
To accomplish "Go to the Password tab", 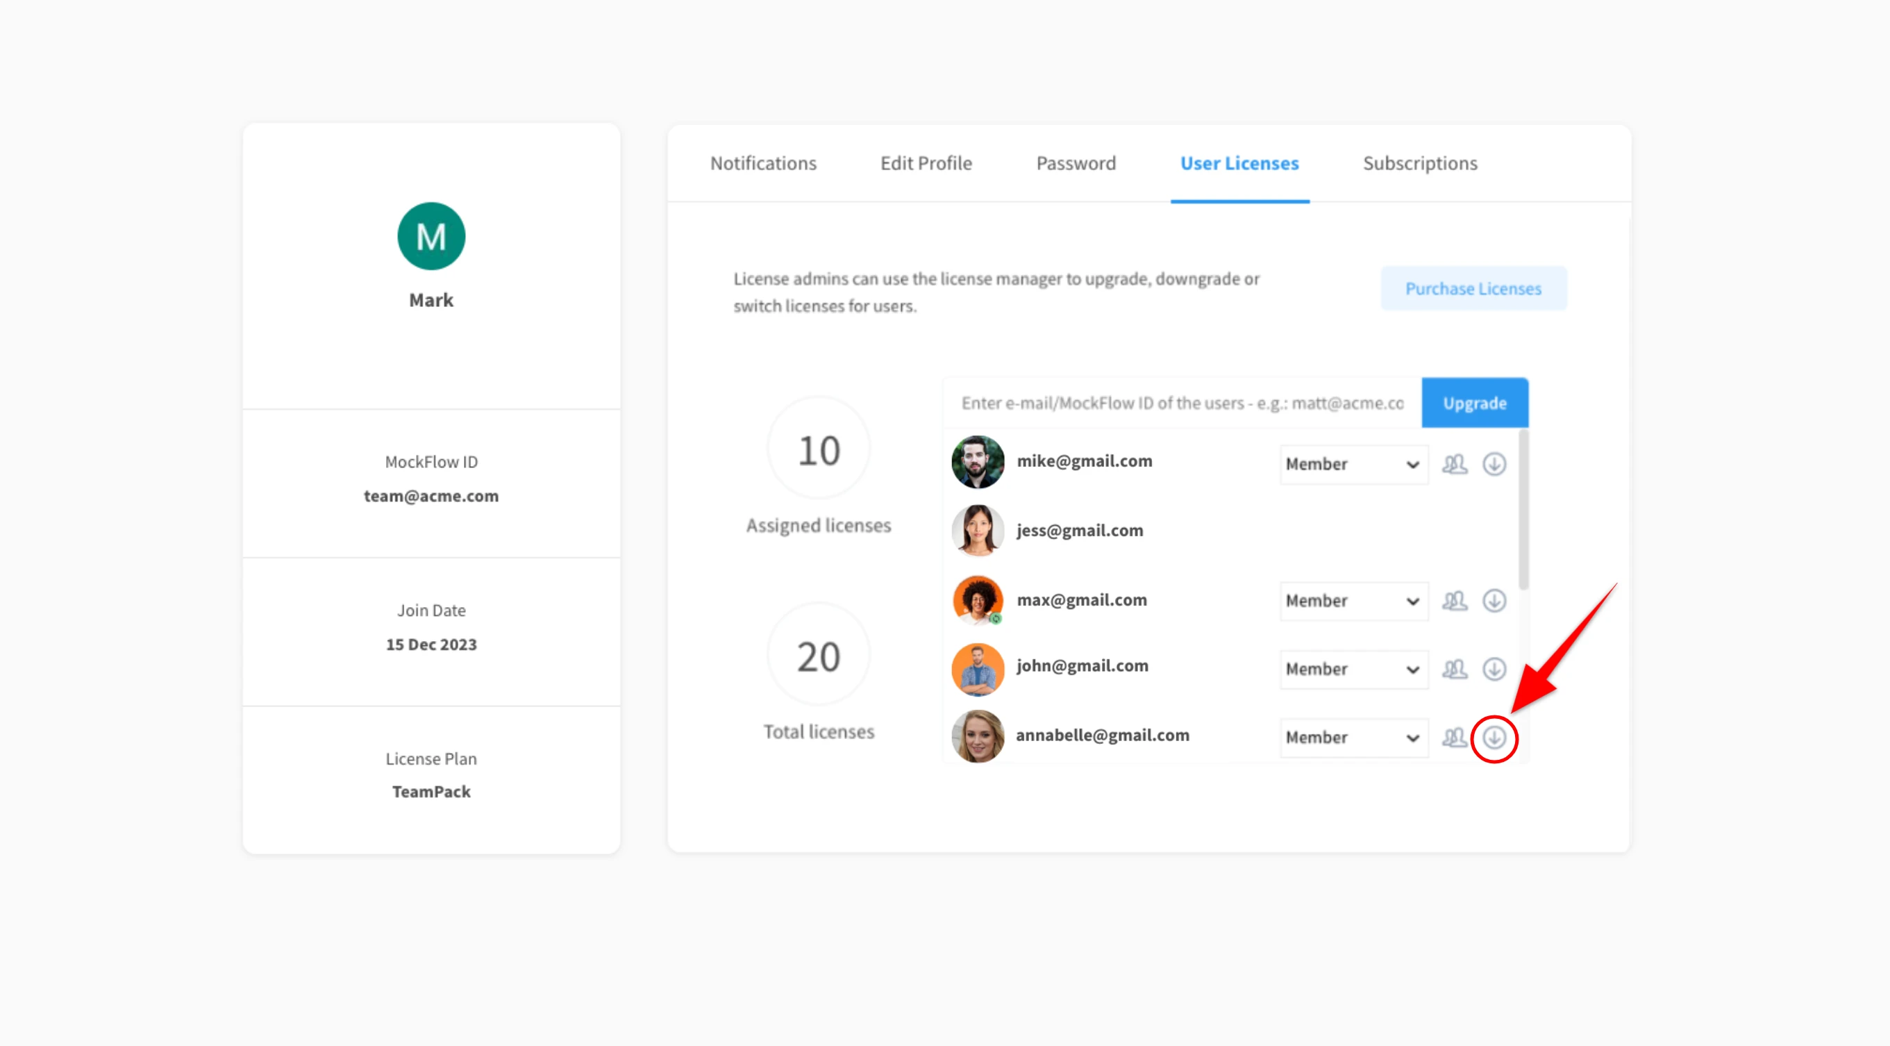I will (x=1076, y=163).
